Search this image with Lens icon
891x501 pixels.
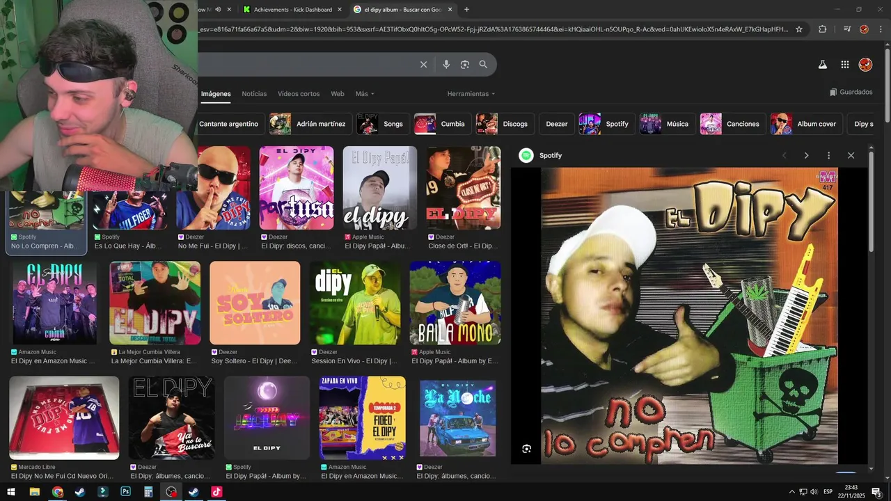pos(527,449)
